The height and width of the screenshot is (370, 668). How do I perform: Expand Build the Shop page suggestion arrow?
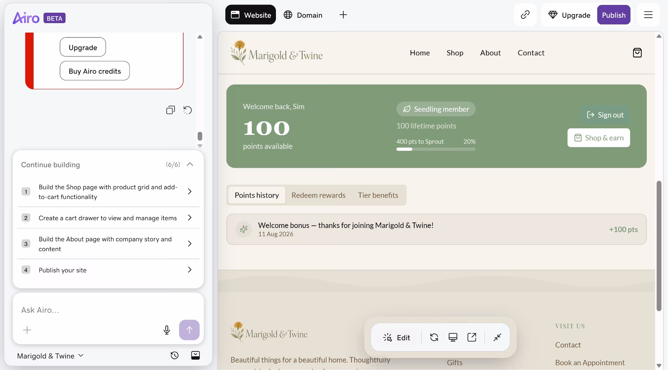click(x=190, y=192)
